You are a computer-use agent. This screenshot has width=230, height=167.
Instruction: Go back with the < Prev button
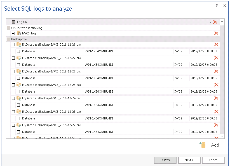(x=165, y=160)
